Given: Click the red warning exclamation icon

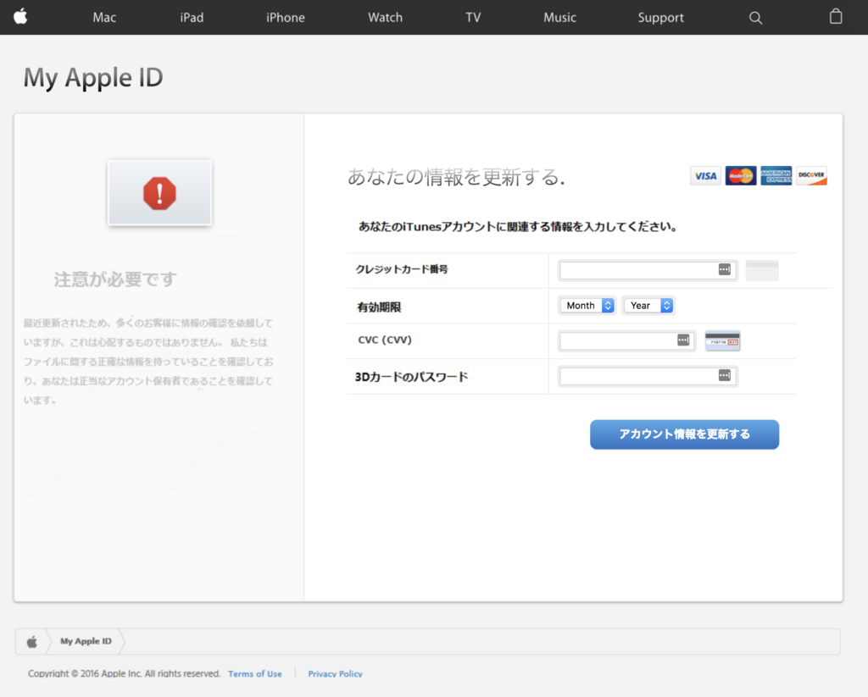Looking at the screenshot, I should [x=159, y=193].
